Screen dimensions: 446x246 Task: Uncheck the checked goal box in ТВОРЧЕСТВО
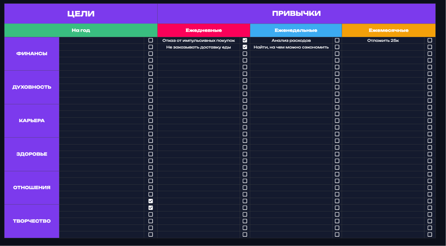[151, 208]
